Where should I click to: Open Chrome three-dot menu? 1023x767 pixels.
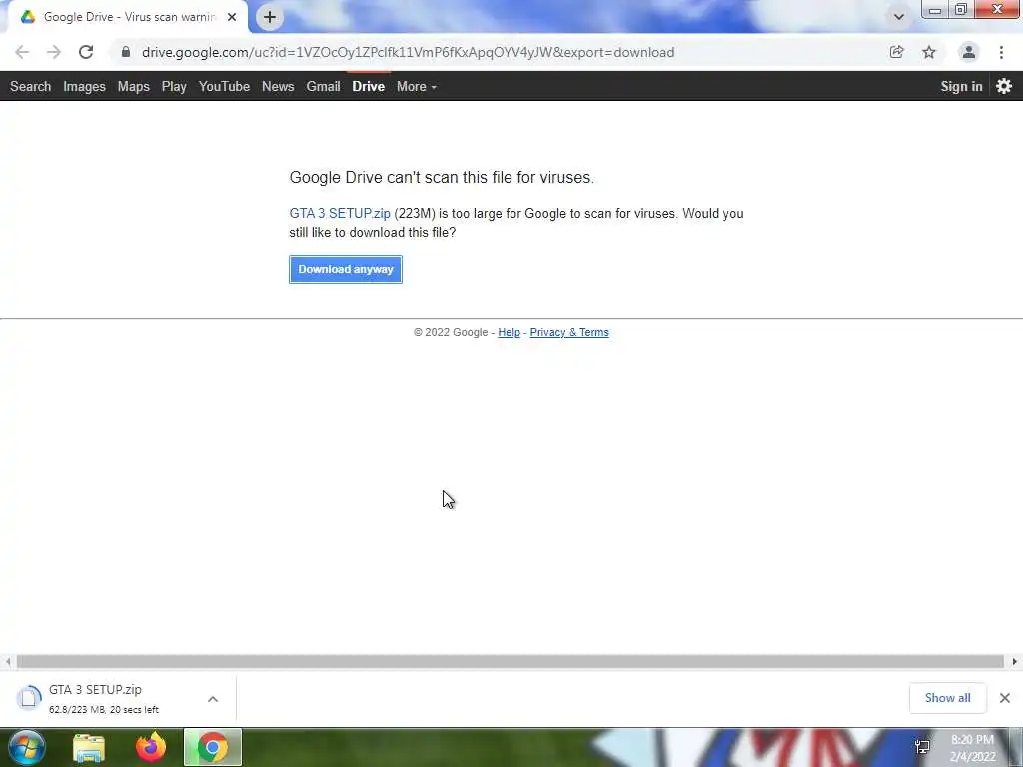pyautogui.click(x=1001, y=52)
